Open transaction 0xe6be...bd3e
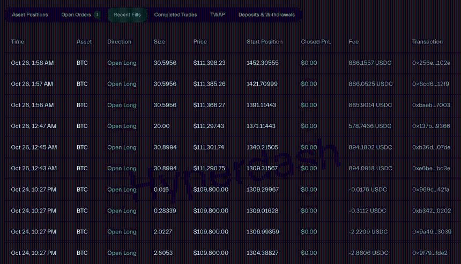461x264 pixels. (x=431, y=169)
